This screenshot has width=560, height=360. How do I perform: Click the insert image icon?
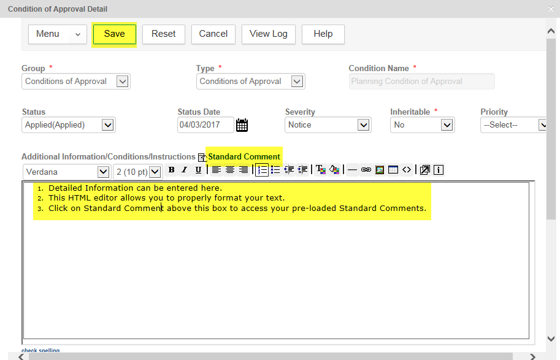[x=380, y=170]
